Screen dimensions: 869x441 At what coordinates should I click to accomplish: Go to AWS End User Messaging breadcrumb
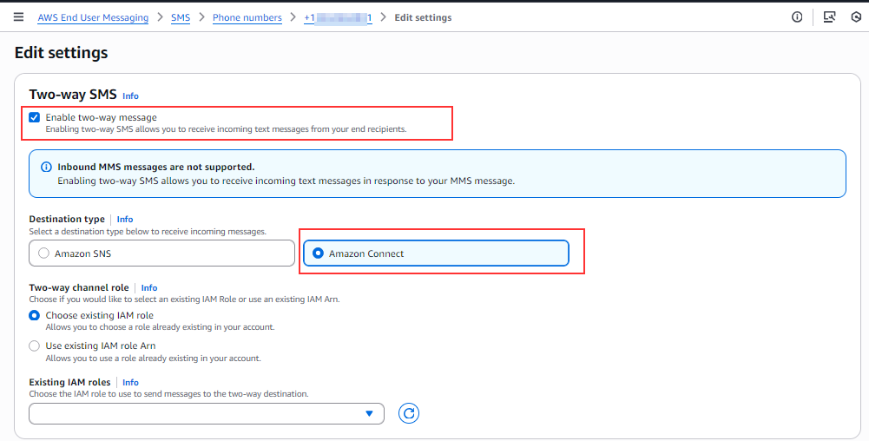coord(93,17)
